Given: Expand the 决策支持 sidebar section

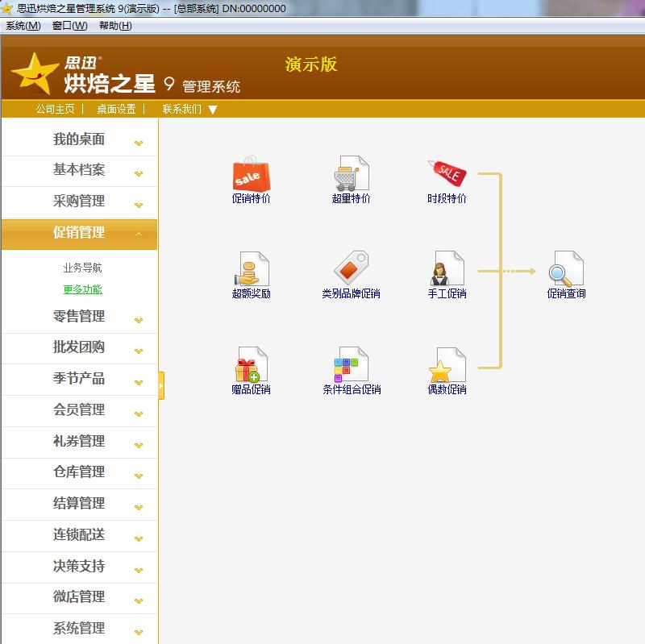Looking at the screenshot, I should (x=79, y=567).
